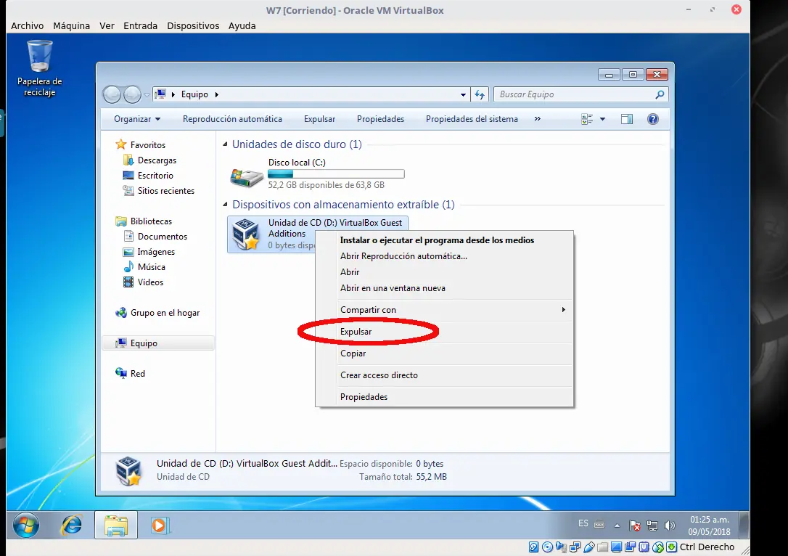Show more toolbar commands with » chevron

(x=537, y=119)
